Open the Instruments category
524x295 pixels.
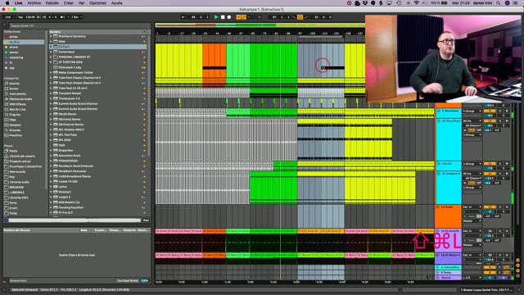17,94
